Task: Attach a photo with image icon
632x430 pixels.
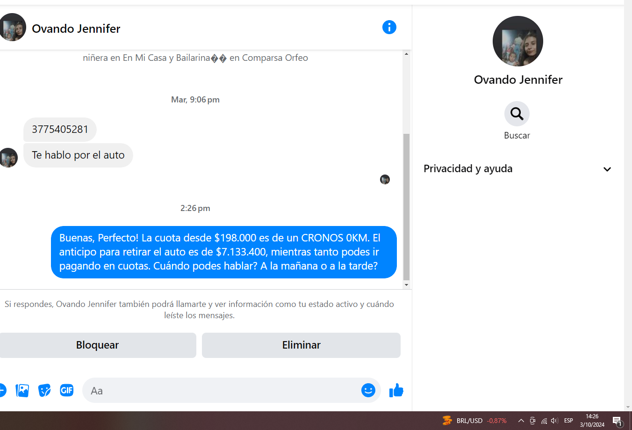Action: (x=22, y=390)
